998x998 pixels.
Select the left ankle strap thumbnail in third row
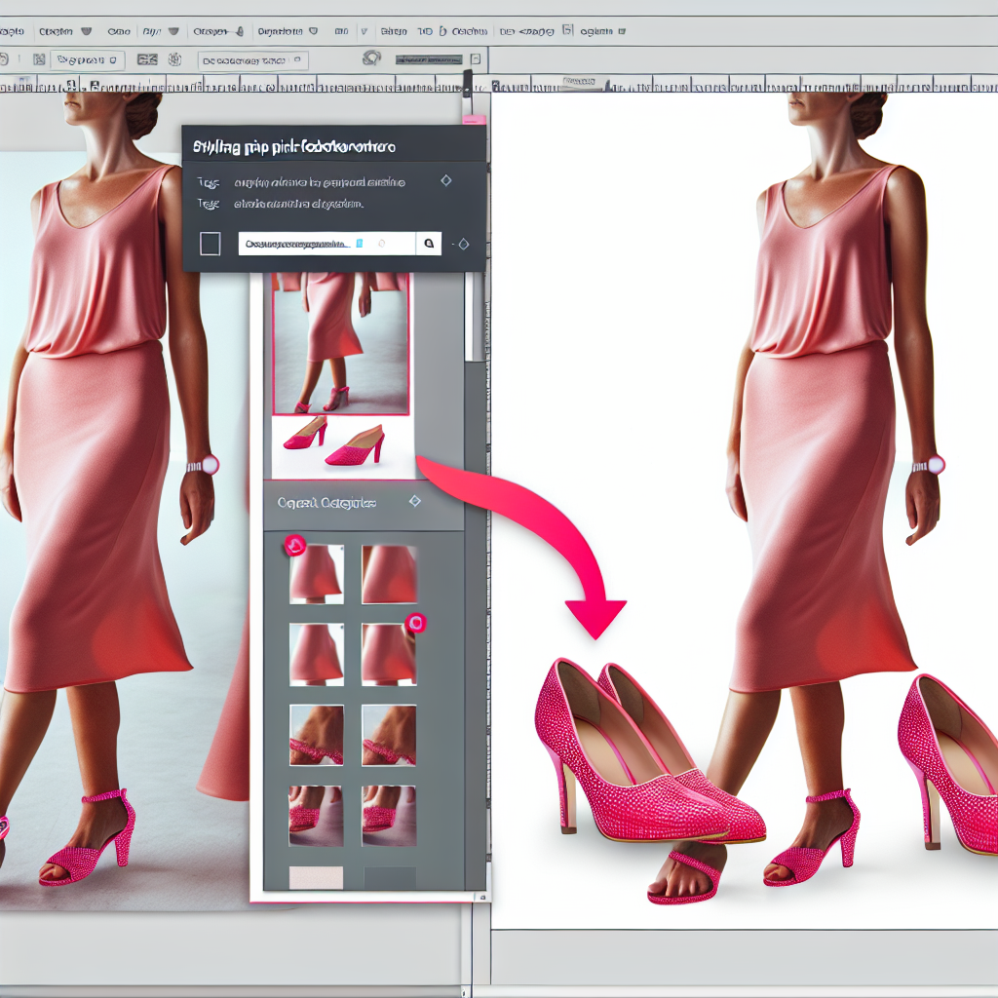pos(317,735)
